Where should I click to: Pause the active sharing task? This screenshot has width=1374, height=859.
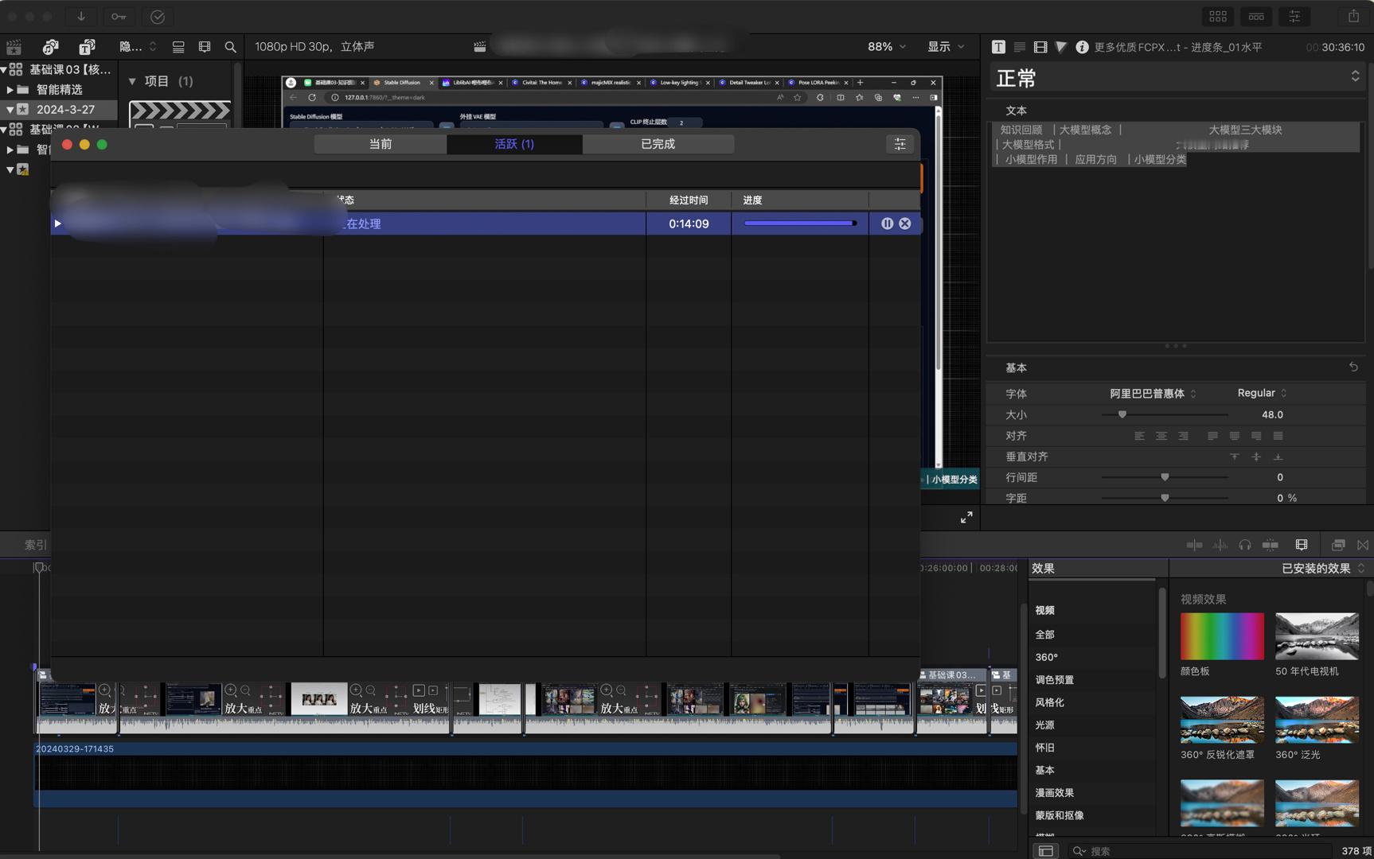tap(887, 223)
